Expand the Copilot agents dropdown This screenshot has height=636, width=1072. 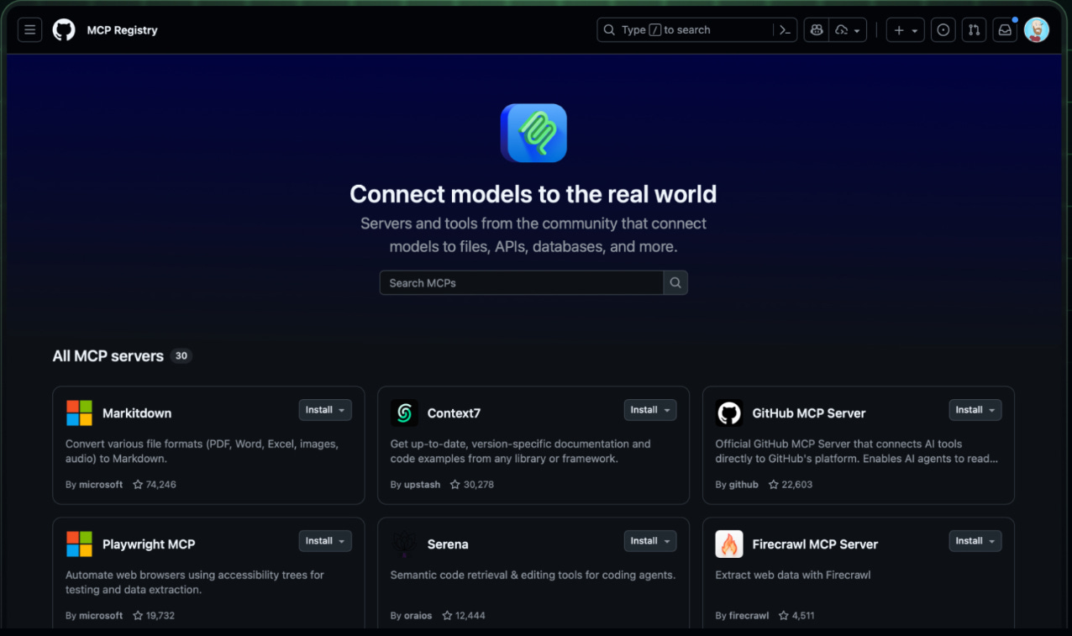(848, 30)
